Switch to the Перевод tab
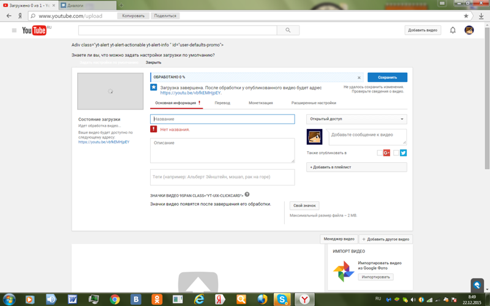Viewport: 490px width, 306px height. coord(222,103)
